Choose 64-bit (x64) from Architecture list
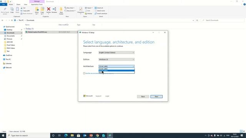The height and width of the screenshot is (138, 246). tap(116, 71)
